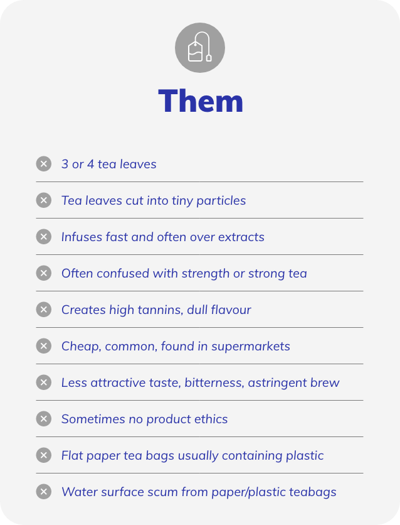Image resolution: width=400 pixels, height=525 pixels.
Task: Click the 'Them' heading
Action: pyautogui.click(x=201, y=101)
